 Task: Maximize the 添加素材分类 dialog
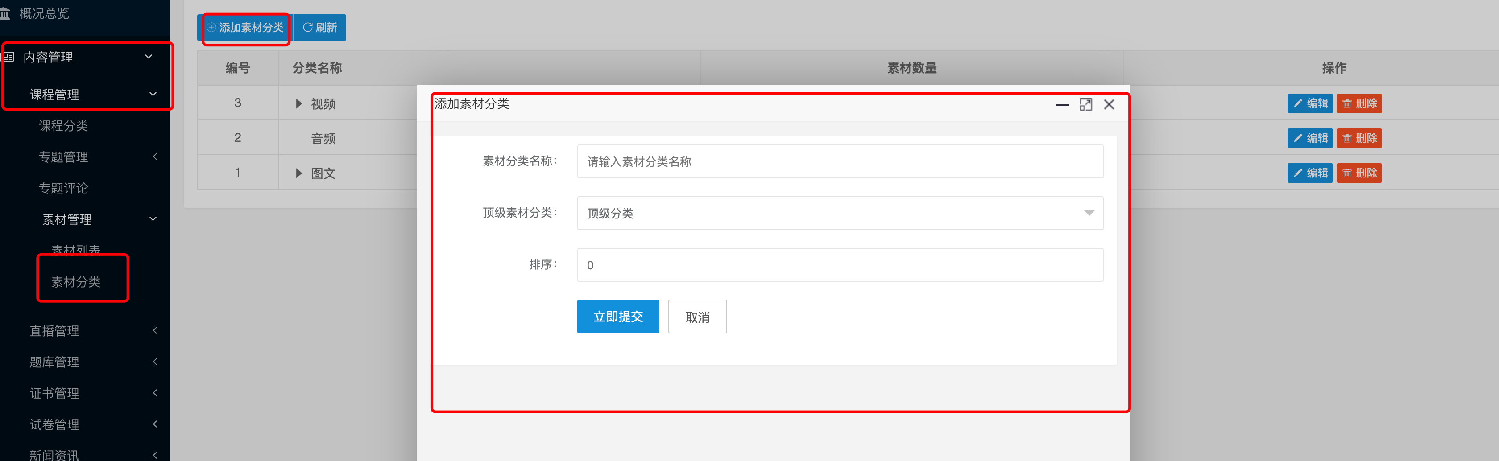click(x=1086, y=105)
